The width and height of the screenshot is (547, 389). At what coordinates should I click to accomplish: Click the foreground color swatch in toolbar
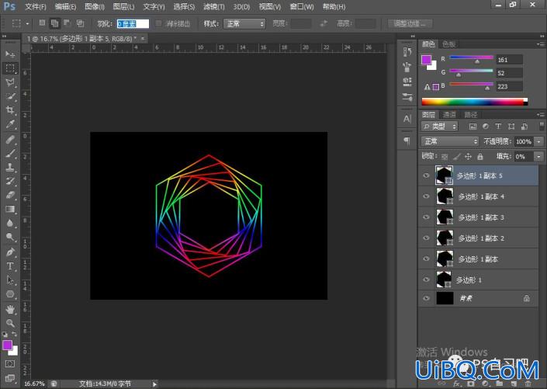pos(7,345)
